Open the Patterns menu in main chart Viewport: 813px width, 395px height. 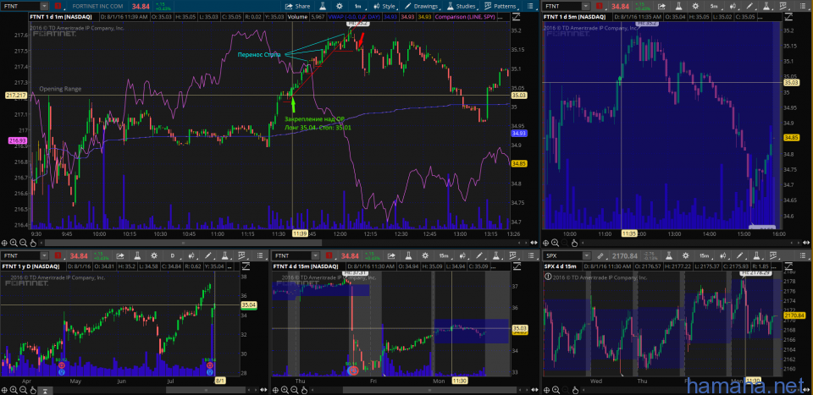coord(502,6)
